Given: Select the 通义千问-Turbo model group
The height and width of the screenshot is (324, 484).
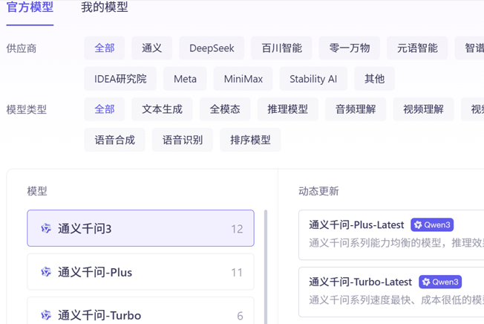Looking at the screenshot, I should 140,311.
